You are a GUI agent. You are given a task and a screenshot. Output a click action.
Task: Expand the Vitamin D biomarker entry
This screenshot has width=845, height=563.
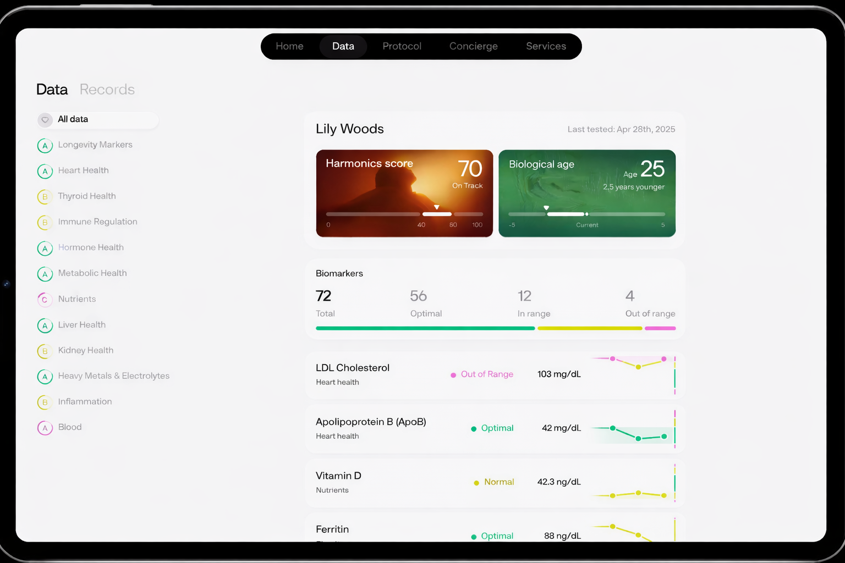494,482
